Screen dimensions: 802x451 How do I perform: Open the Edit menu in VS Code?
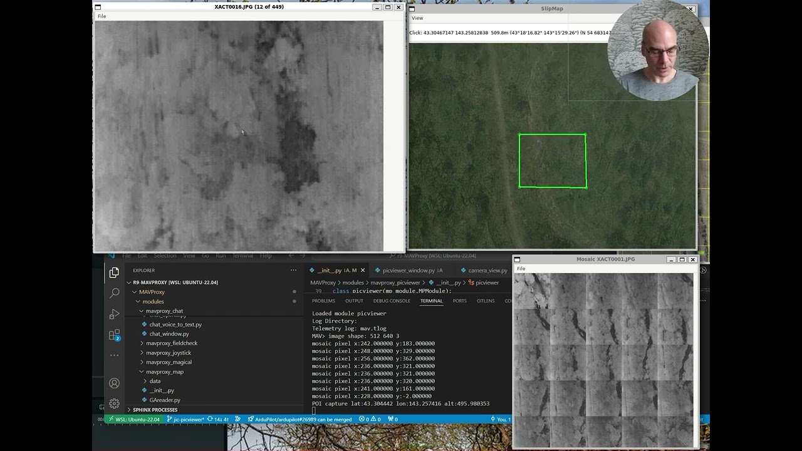click(x=142, y=256)
